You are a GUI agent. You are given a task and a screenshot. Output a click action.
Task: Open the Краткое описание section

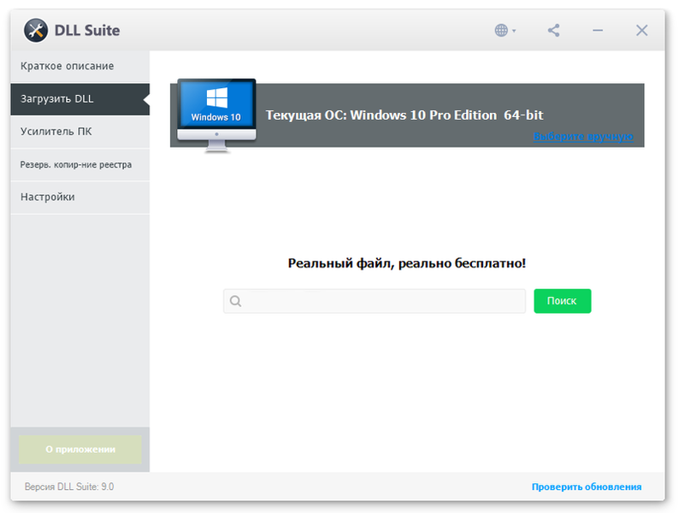click(x=80, y=66)
